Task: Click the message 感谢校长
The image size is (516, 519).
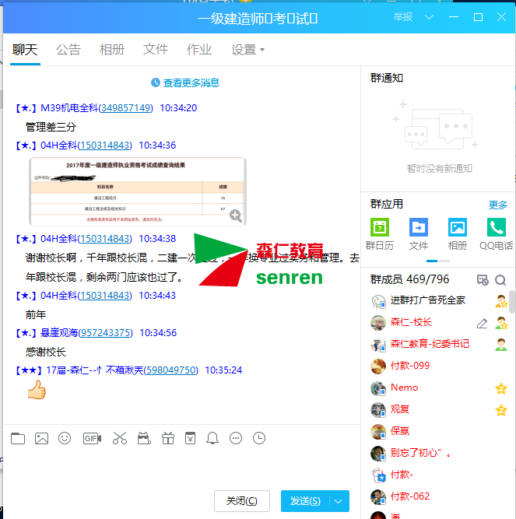Action: click(x=46, y=352)
